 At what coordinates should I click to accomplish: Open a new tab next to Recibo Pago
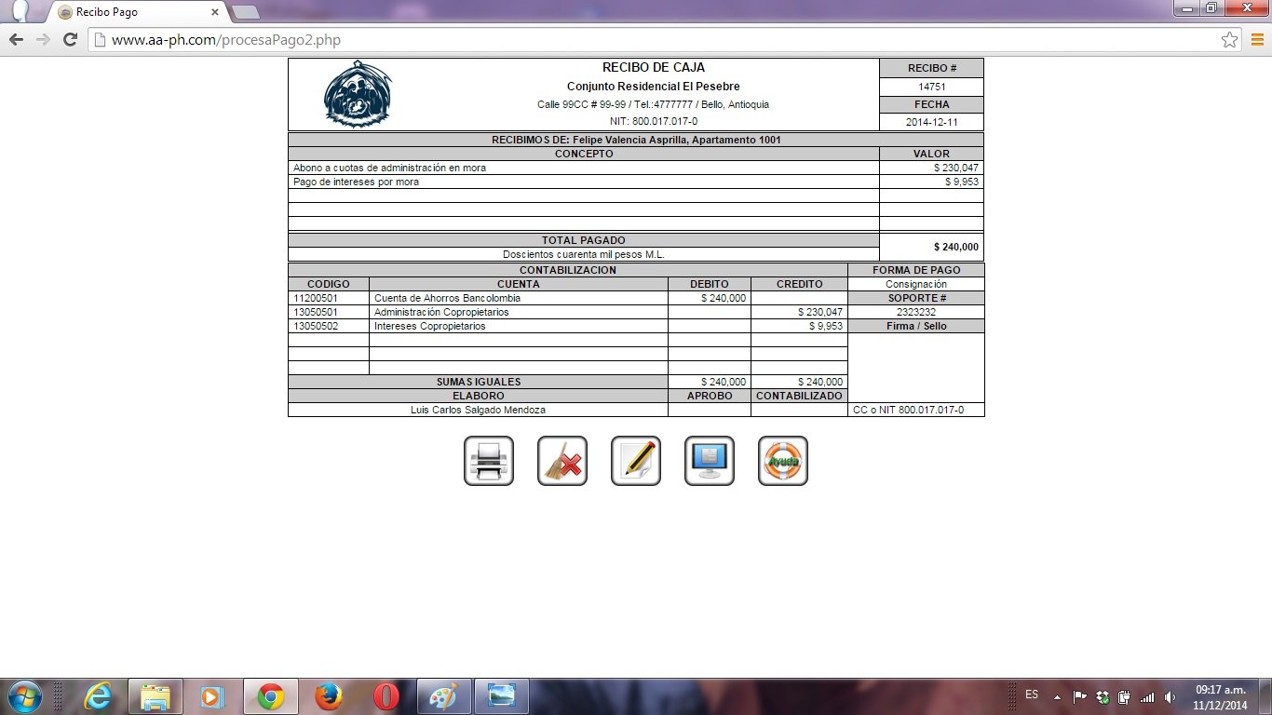245,12
